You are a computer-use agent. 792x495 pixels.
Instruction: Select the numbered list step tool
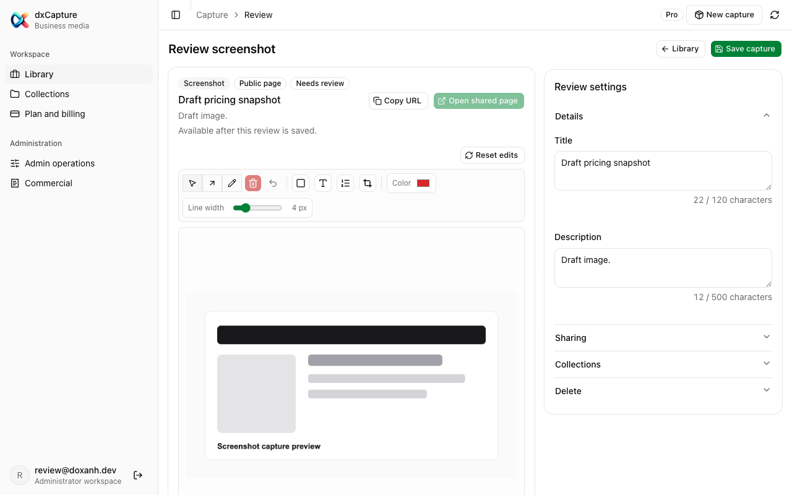tap(345, 183)
